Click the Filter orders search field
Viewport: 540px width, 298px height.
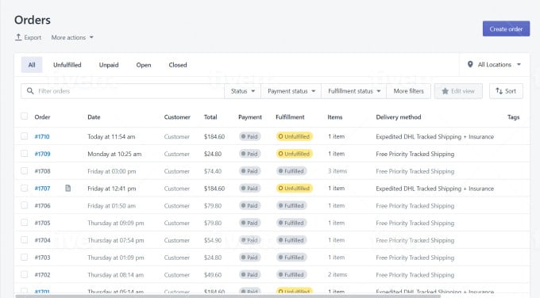(122, 91)
